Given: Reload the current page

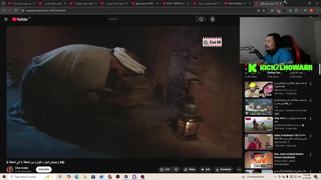Looking at the screenshot, I should pos(16,10).
